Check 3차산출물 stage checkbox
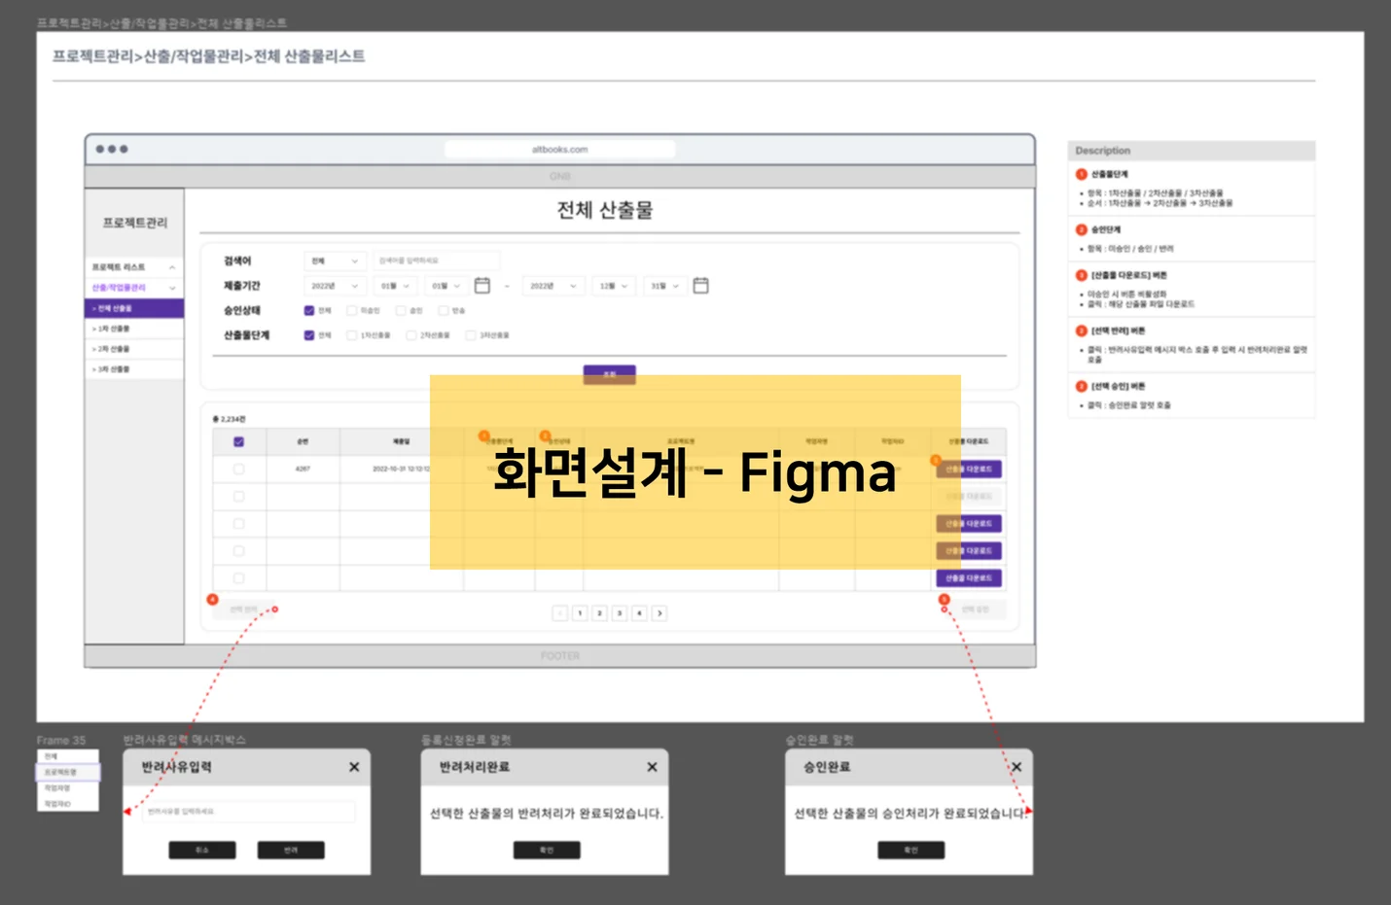This screenshot has width=1391, height=905. coord(471,335)
